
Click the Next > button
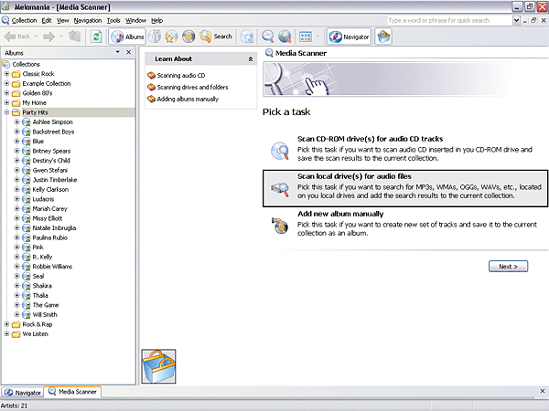click(508, 267)
